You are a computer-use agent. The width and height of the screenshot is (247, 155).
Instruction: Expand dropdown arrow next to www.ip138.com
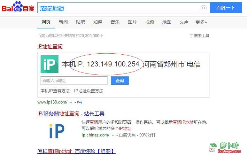click(x=71, y=103)
